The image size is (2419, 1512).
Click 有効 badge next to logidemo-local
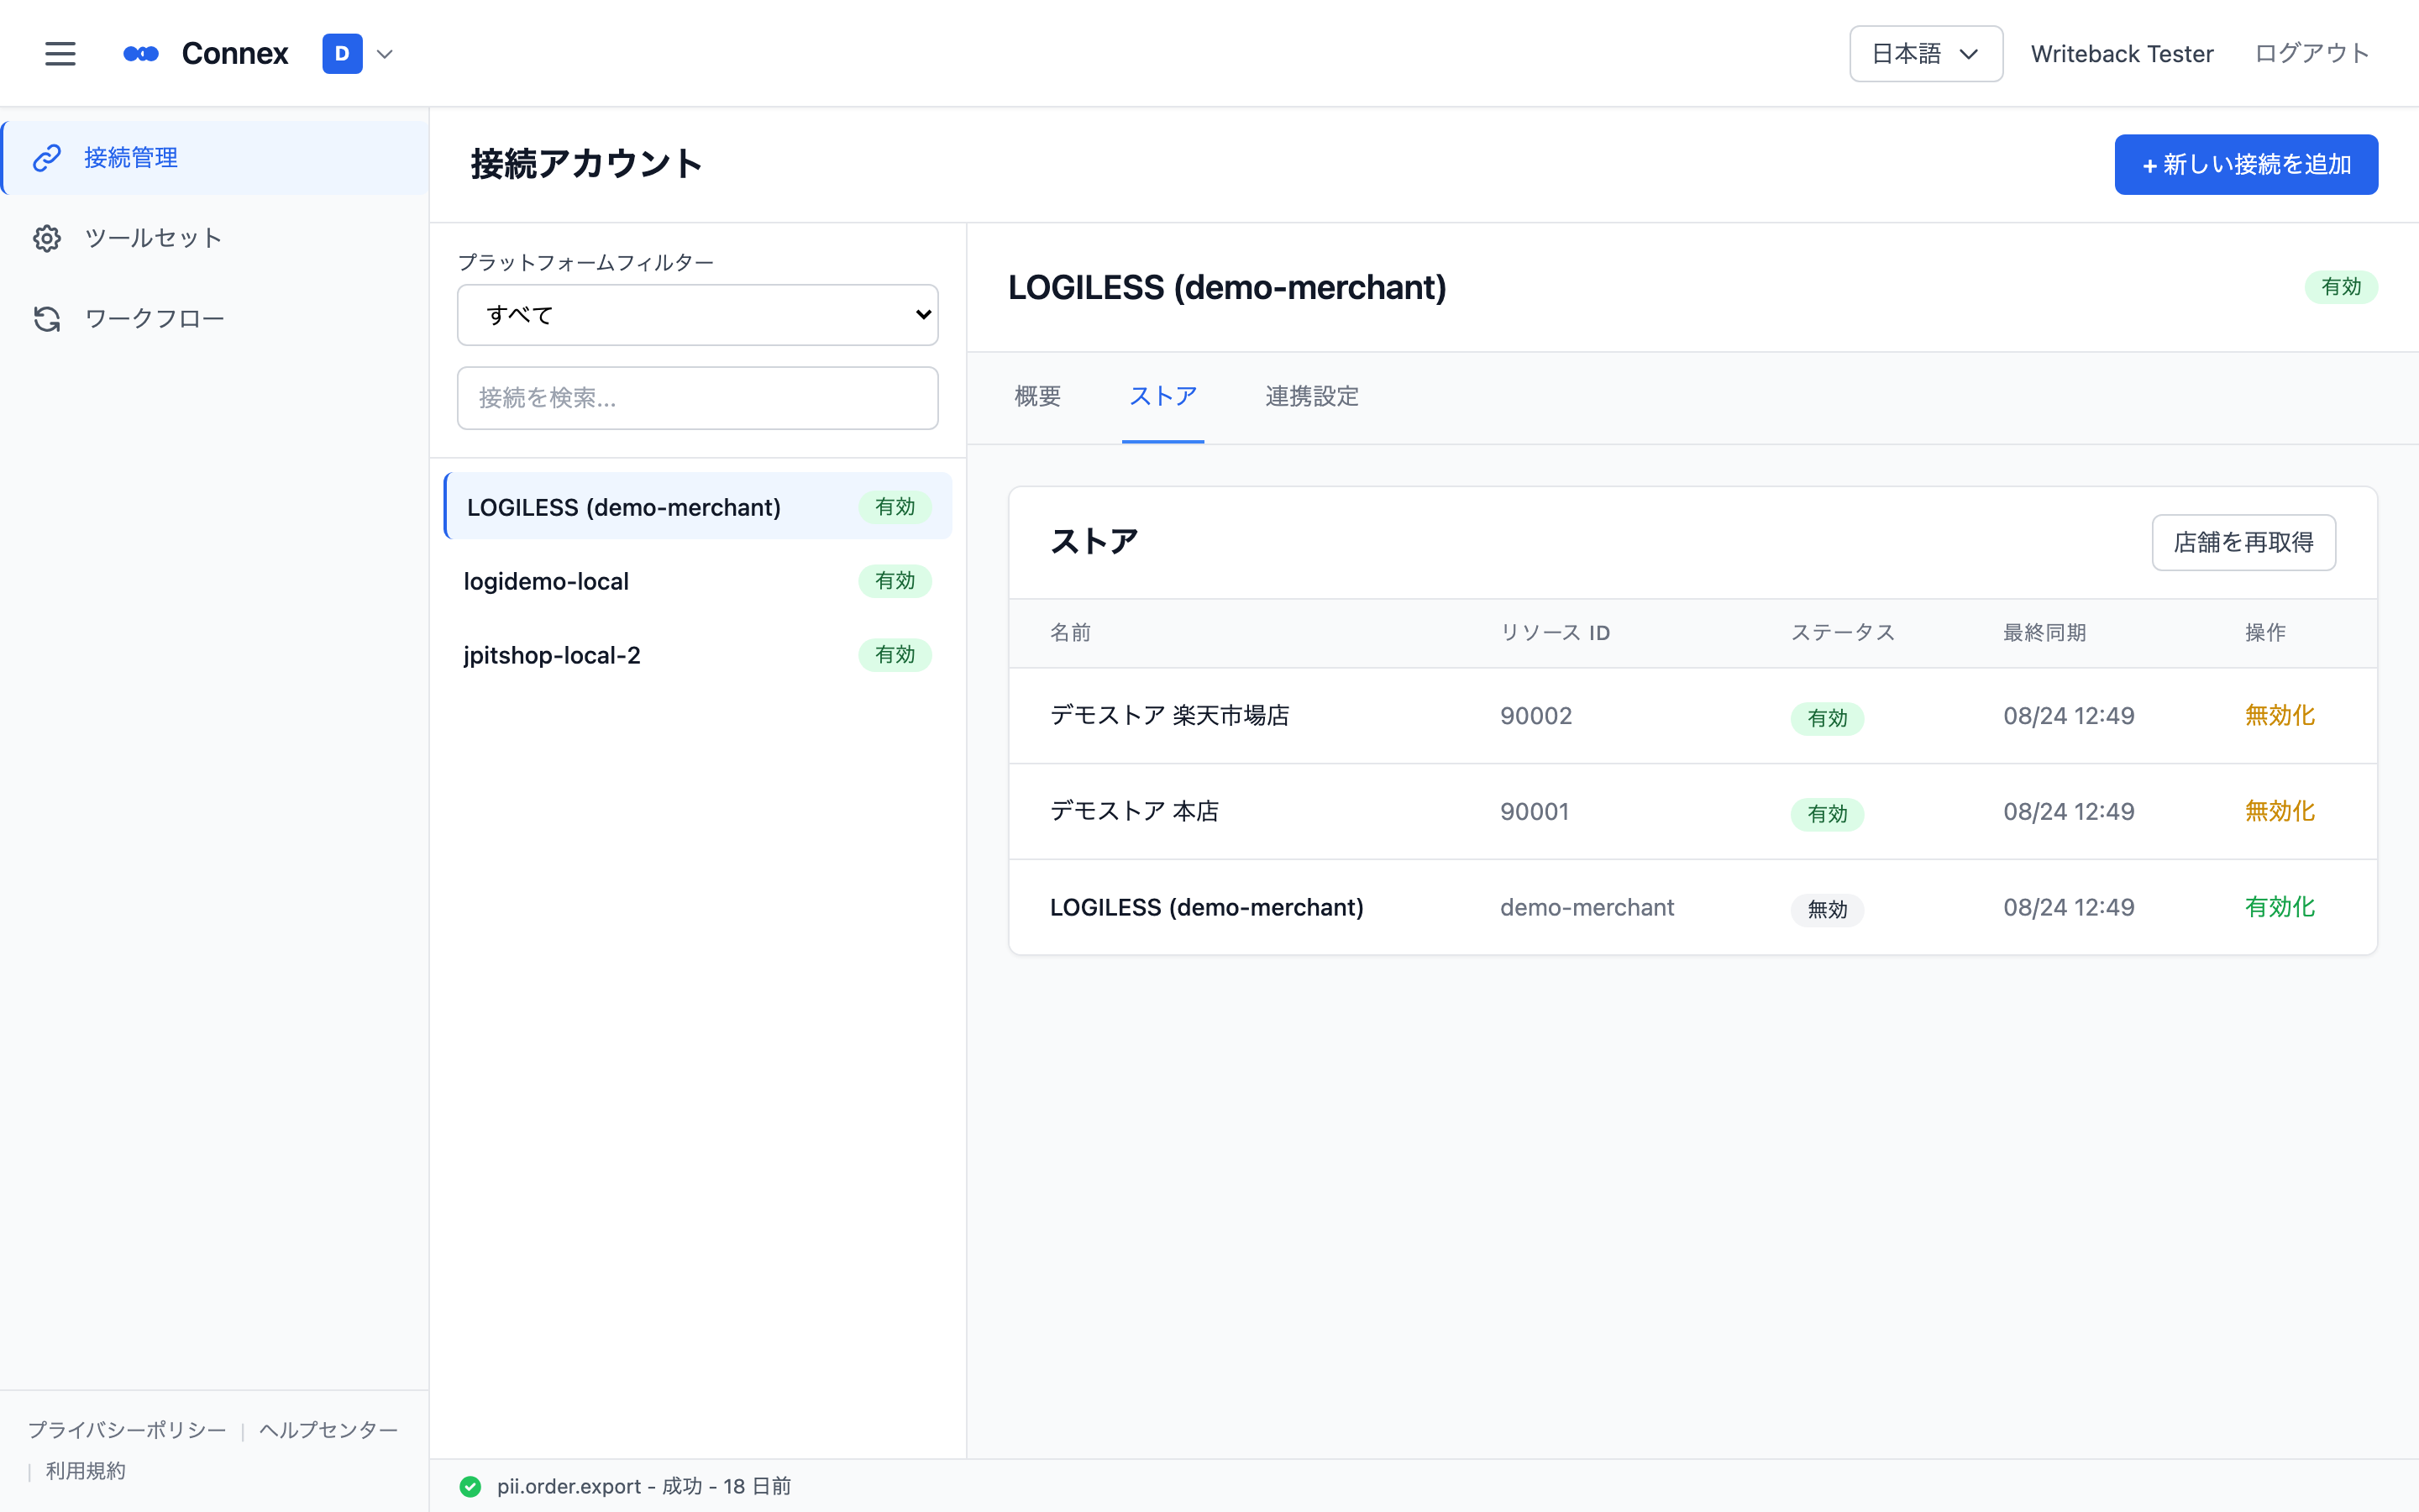pyautogui.click(x=895, y=581)
